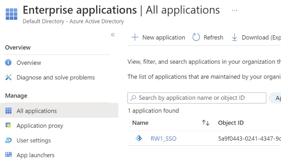Click the Download arrow icon

pyautogui.click(x=234, y=37)
